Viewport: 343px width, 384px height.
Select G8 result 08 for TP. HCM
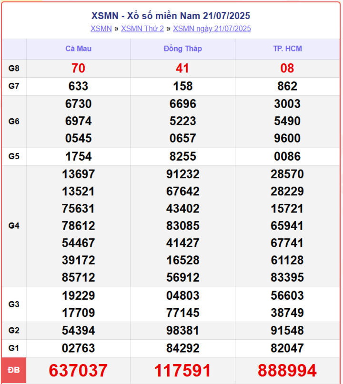point(287,68)
